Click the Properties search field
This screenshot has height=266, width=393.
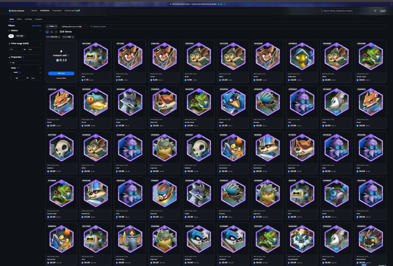[25, 62]
